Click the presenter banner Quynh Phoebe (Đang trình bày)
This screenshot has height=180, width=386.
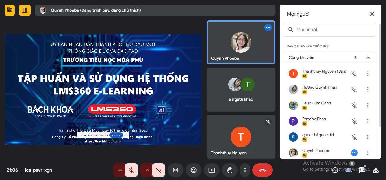coord(155,10)
